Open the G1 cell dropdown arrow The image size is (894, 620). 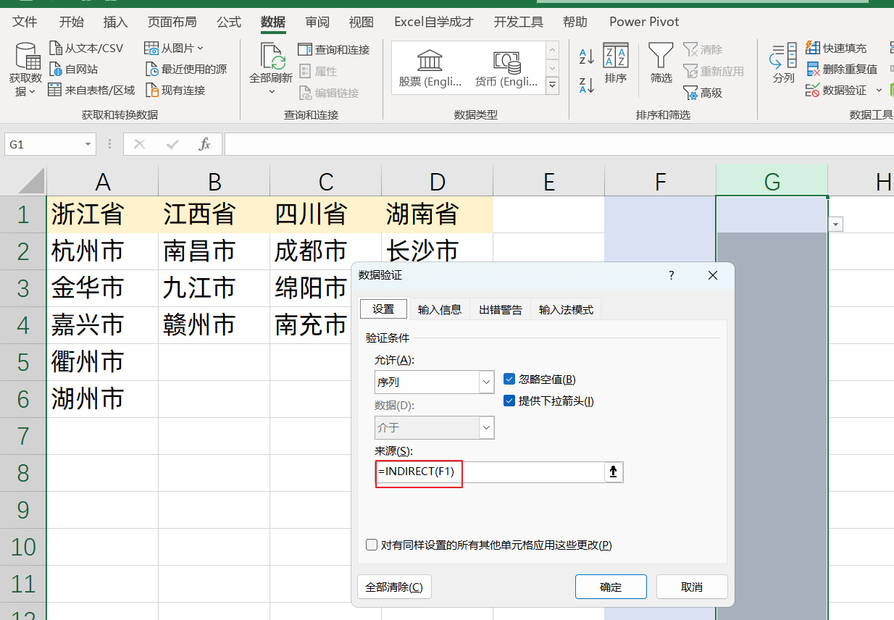[x=836, y=225]
